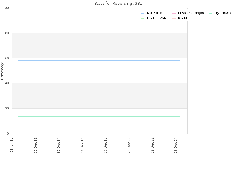238x178 pixels.
Task: Click the blue Net-Force line near 58 percent
Action: 99,61
